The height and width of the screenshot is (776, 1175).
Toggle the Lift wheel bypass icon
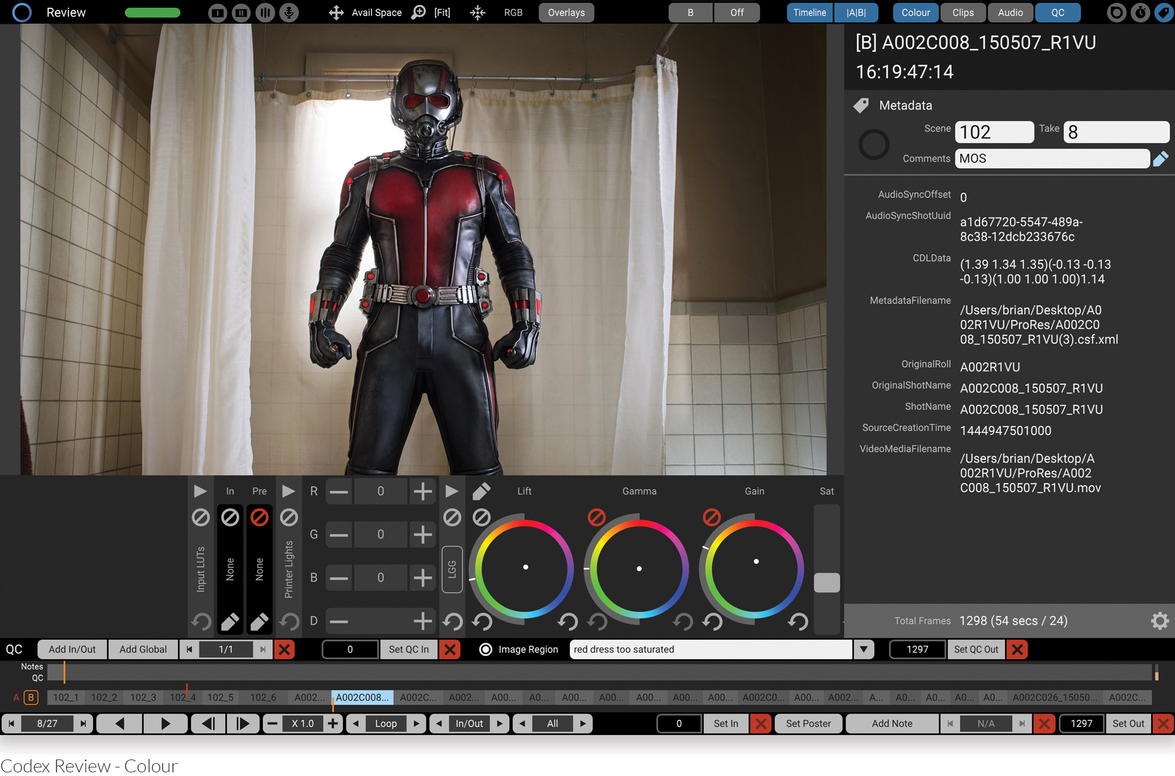click(482, 517)
